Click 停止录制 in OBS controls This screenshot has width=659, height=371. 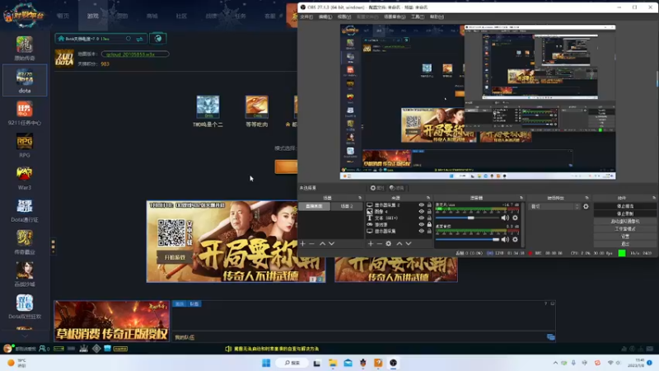pos(625,214)
